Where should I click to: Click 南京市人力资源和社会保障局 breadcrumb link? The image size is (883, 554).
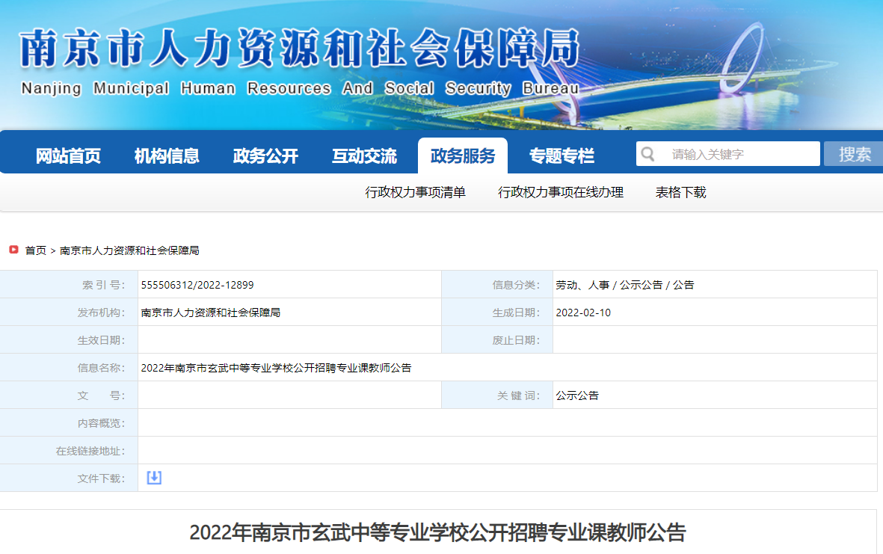(129, 250)
